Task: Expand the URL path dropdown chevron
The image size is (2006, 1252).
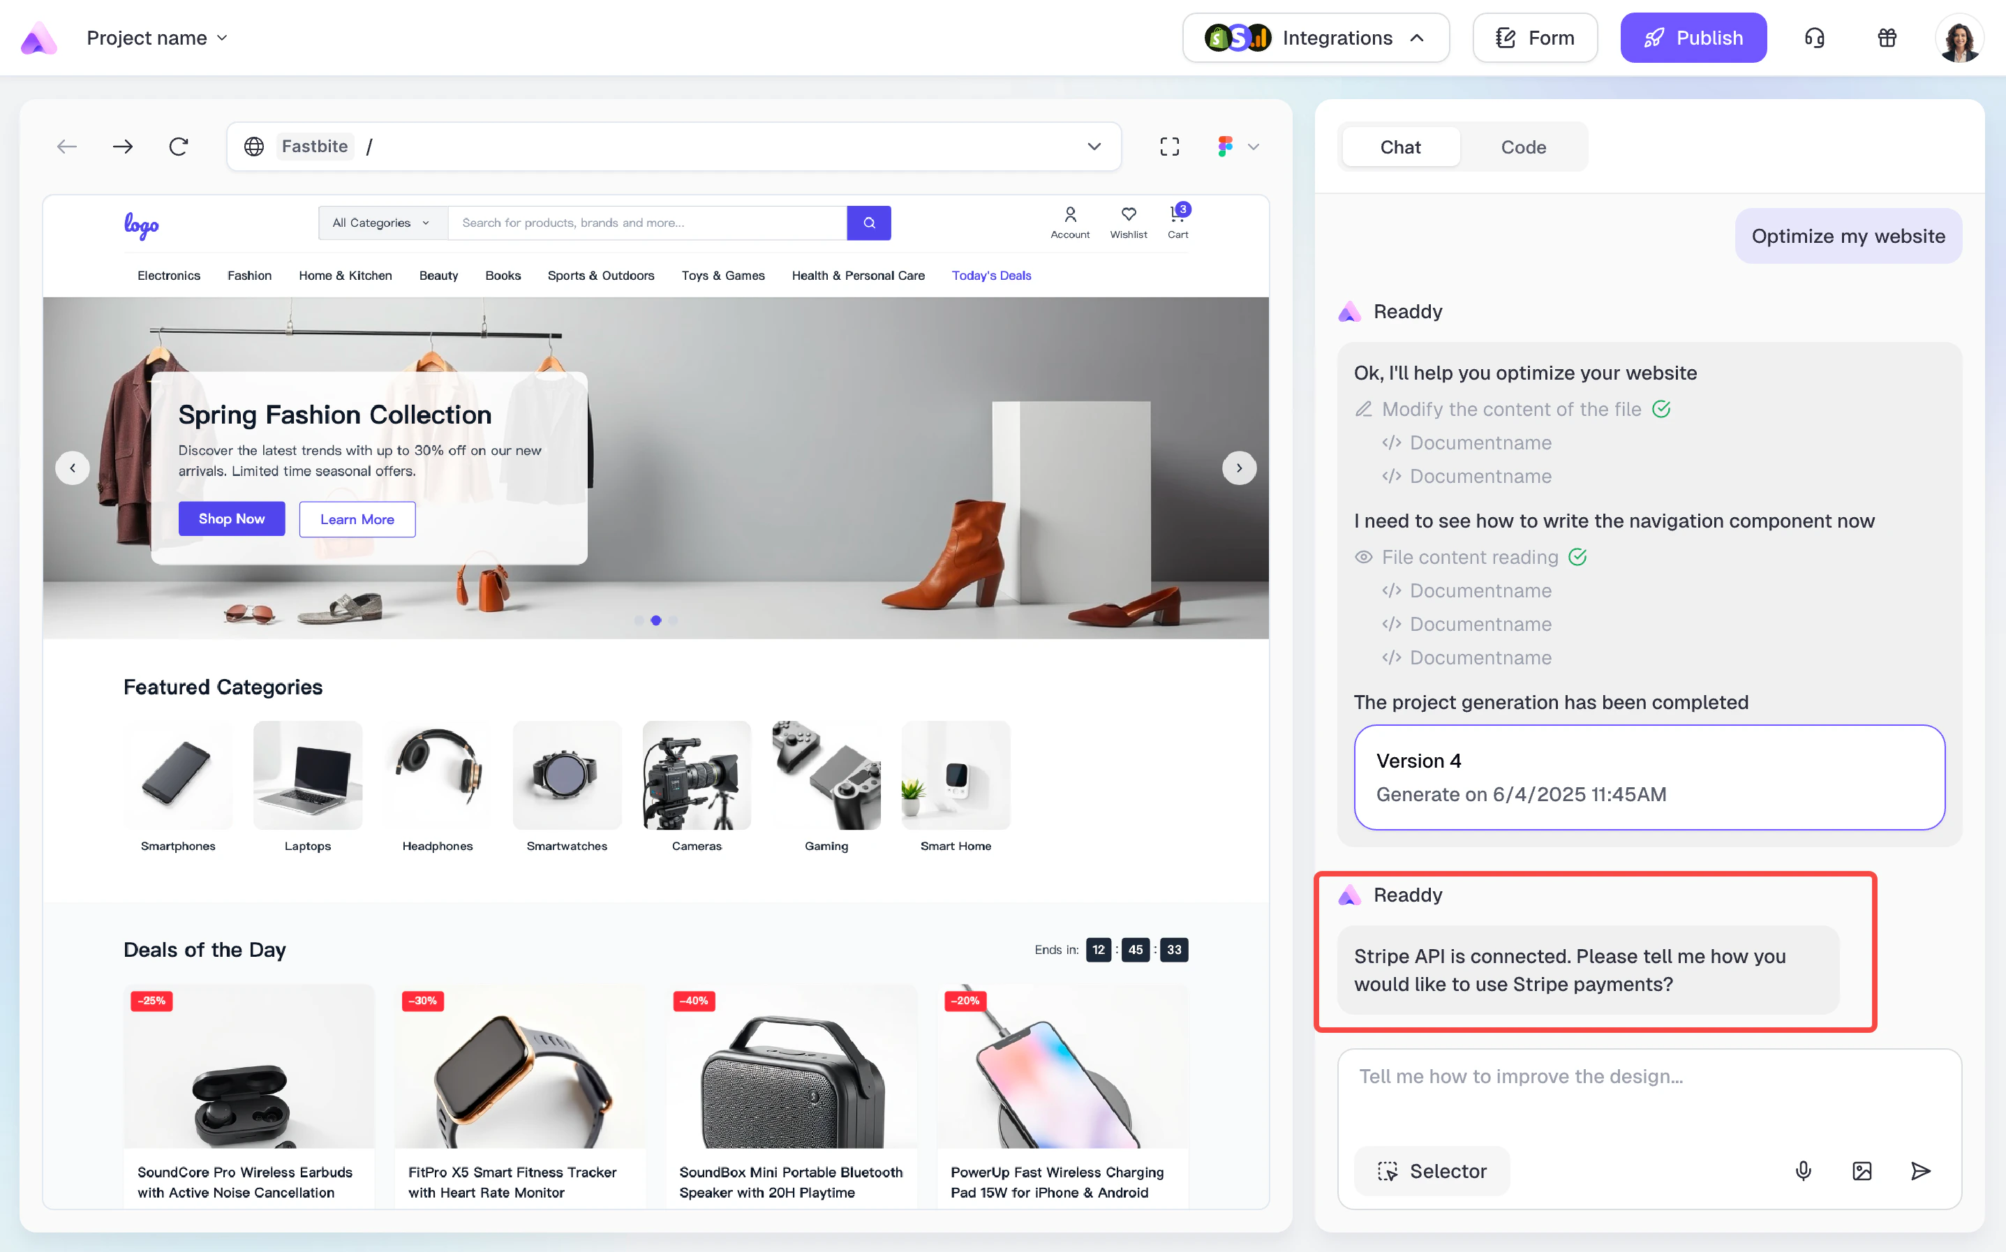Action: (x=1094, y=147)
